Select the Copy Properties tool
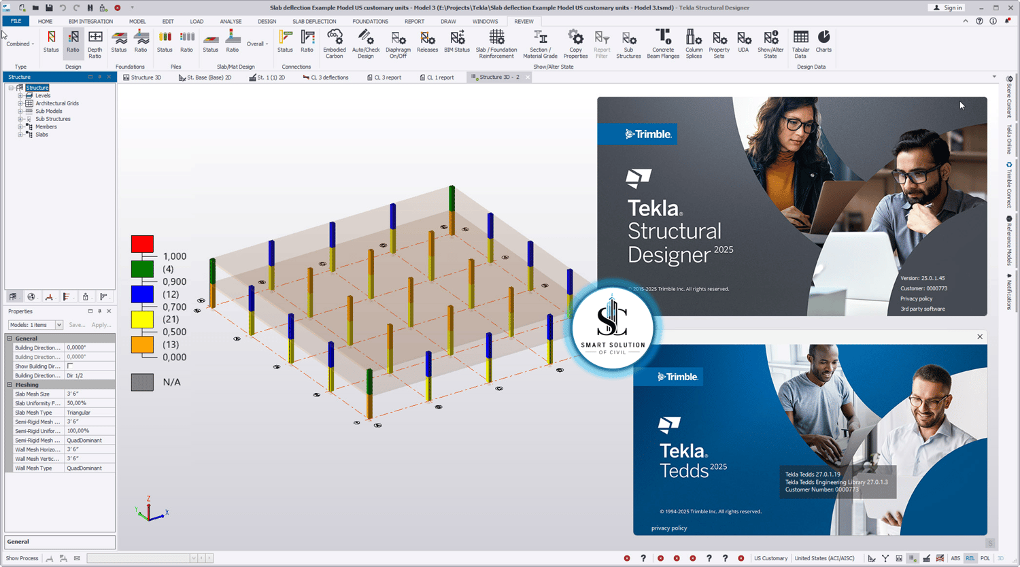 575,44
